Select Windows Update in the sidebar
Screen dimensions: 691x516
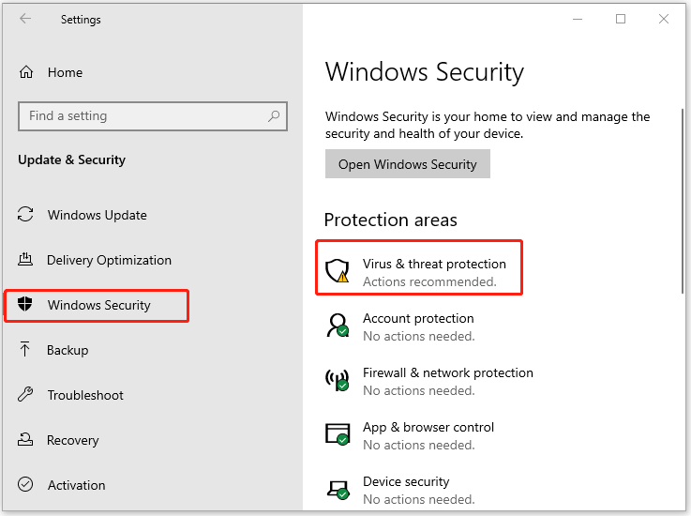(98, 215)
